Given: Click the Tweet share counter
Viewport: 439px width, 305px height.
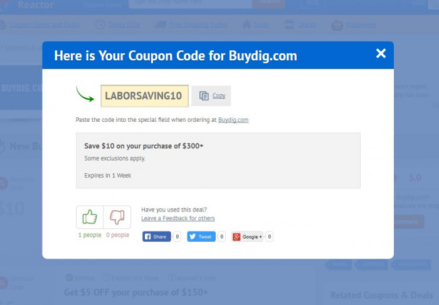Looking at the screenshot, I should (221, 237).
